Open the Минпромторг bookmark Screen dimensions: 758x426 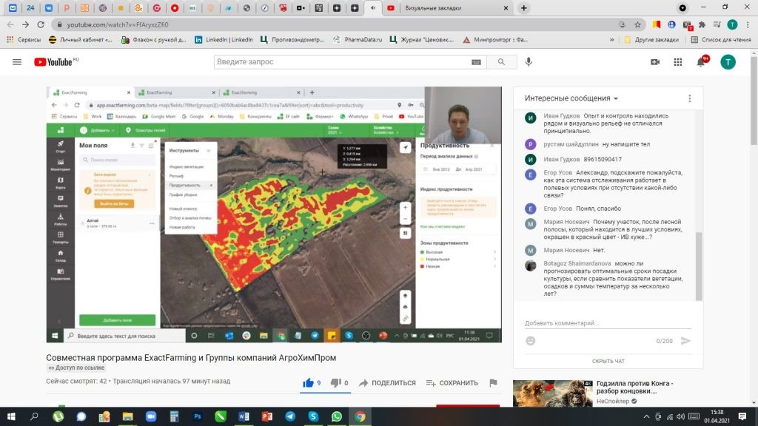[x=495, y=40]
